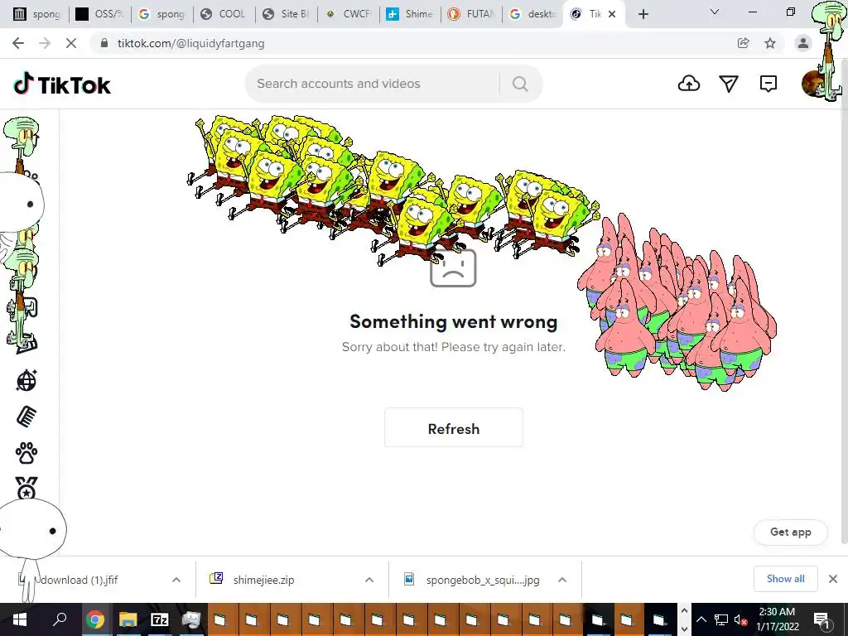Stop loading the page
Screen dimensions: 848x636
(x=71, y=43)
